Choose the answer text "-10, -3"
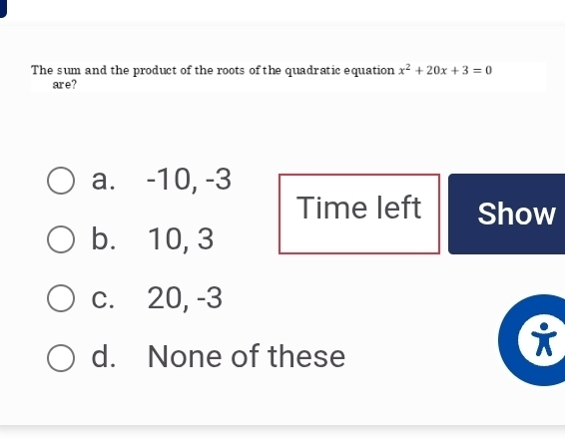Viewport: 565px width, 439px height. (x=189, y=180)
